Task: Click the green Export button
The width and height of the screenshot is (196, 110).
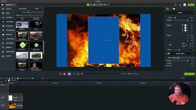Action: [x=191, y=5]
